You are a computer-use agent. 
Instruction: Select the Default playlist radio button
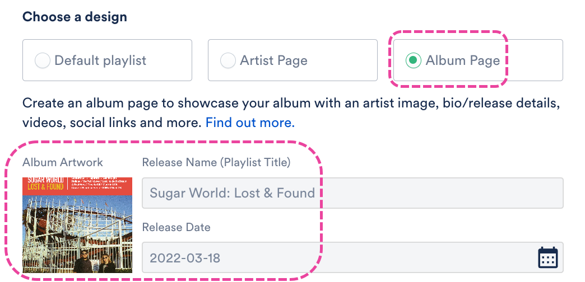click(x=43, y=60)
